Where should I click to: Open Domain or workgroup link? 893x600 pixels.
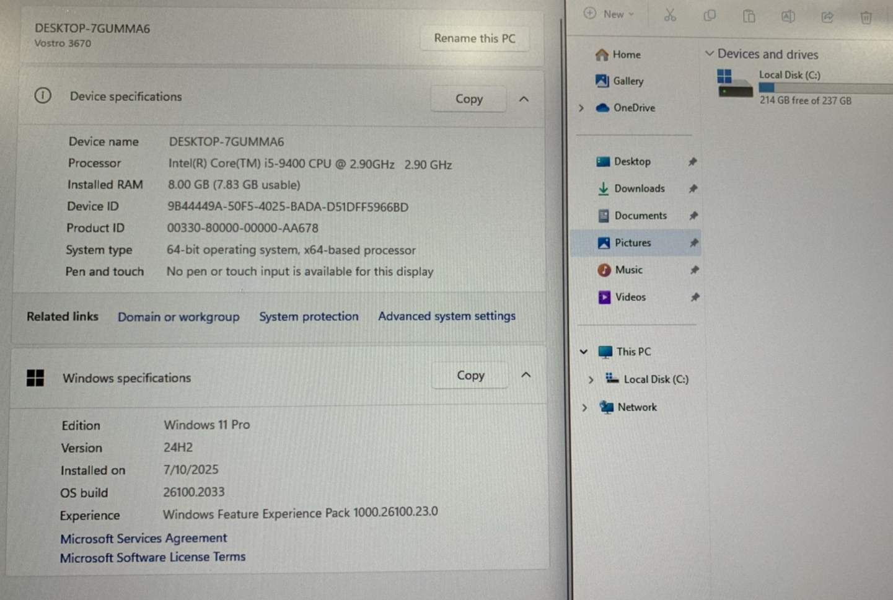(x=178, y=317)
